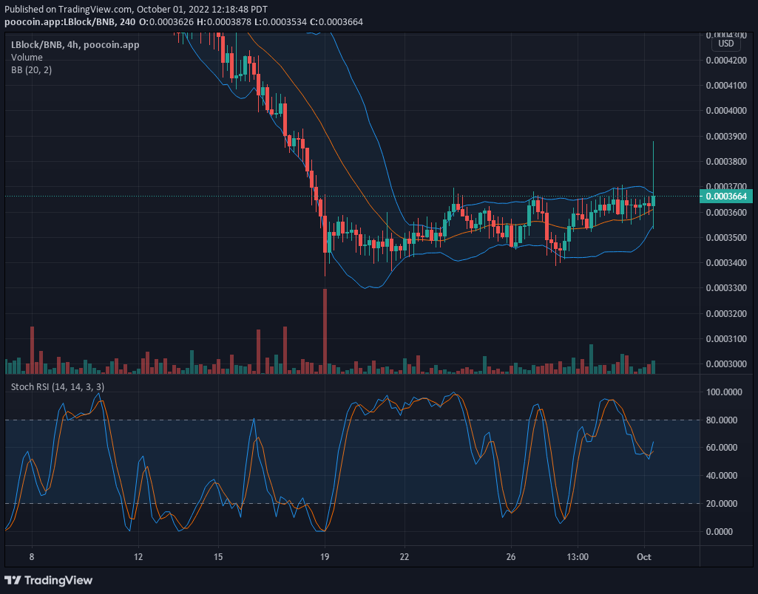758x594 pixels.
Task: Click date label 26 on time axis
Action: (x=511, y=557)
